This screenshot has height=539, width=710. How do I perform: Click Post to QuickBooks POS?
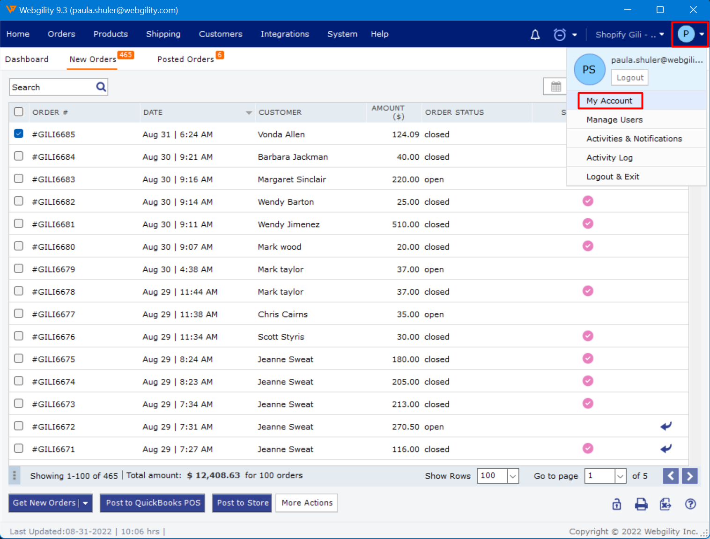tap(153, 503)
